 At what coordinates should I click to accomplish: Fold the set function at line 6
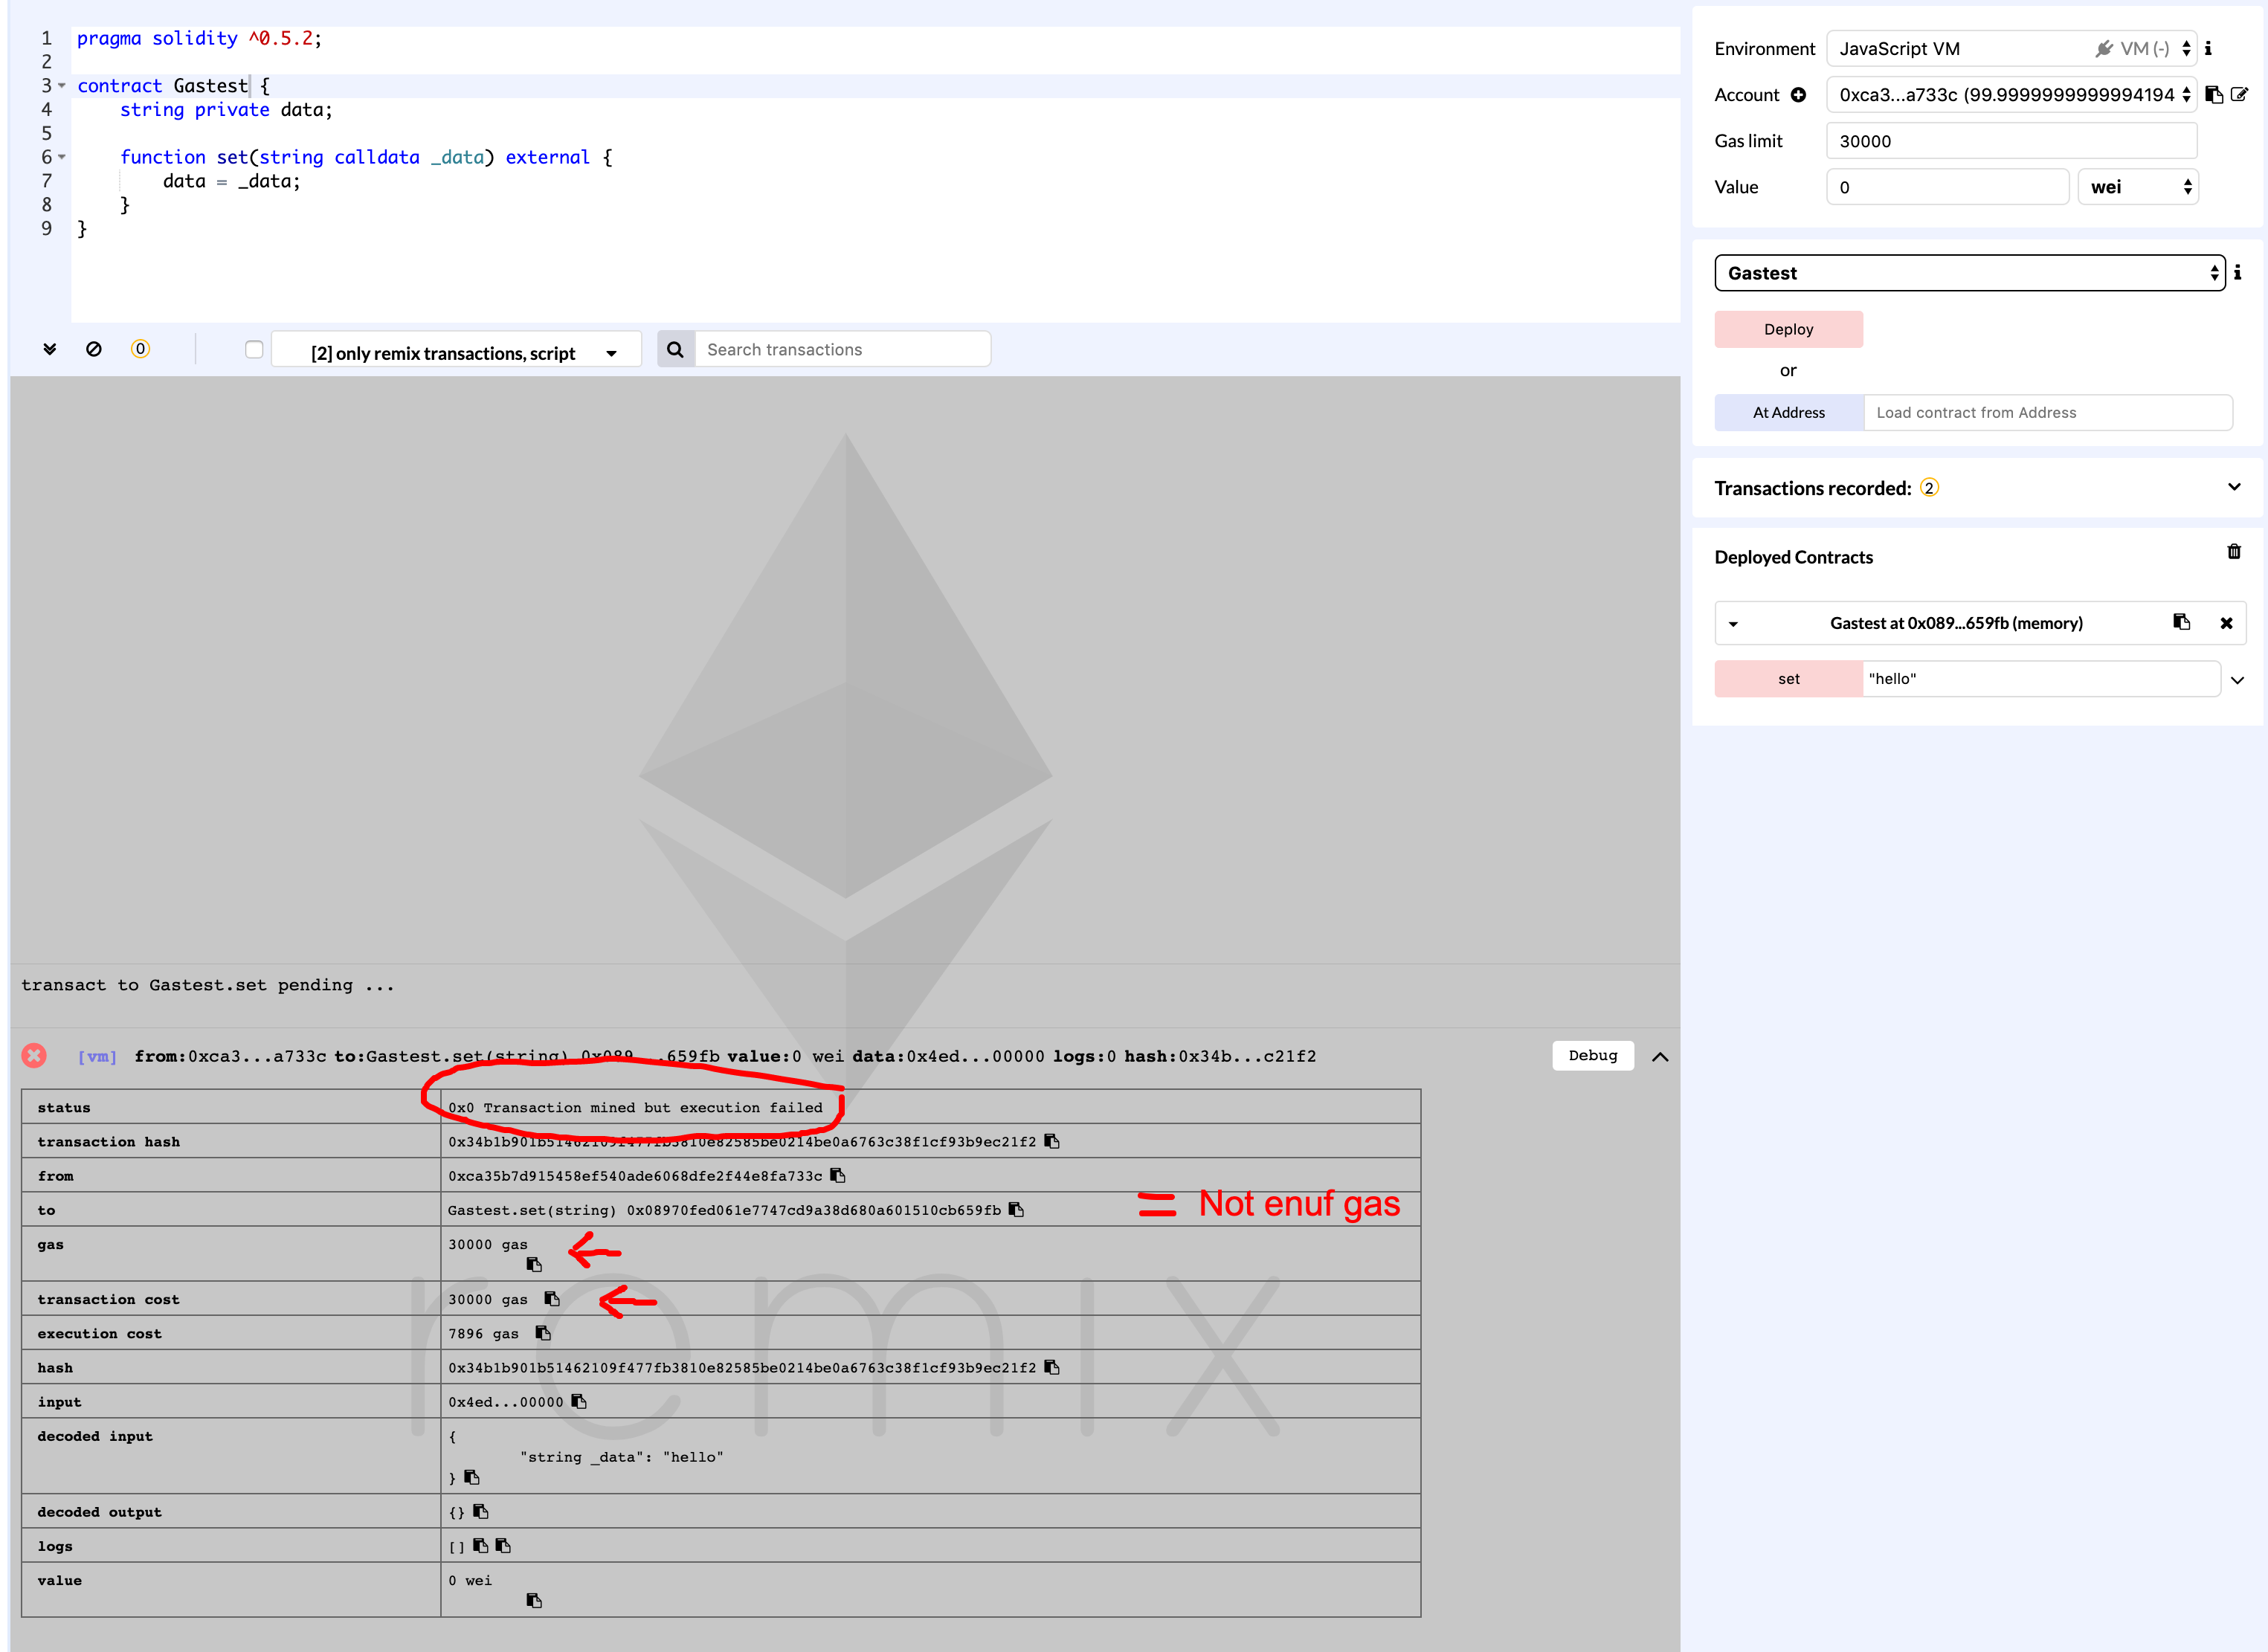62,157
